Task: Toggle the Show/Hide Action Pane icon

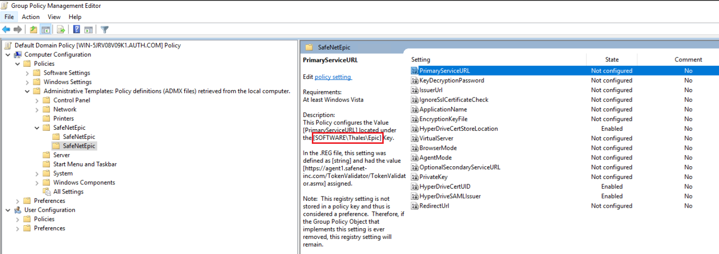Action: [x=88, y=30]
